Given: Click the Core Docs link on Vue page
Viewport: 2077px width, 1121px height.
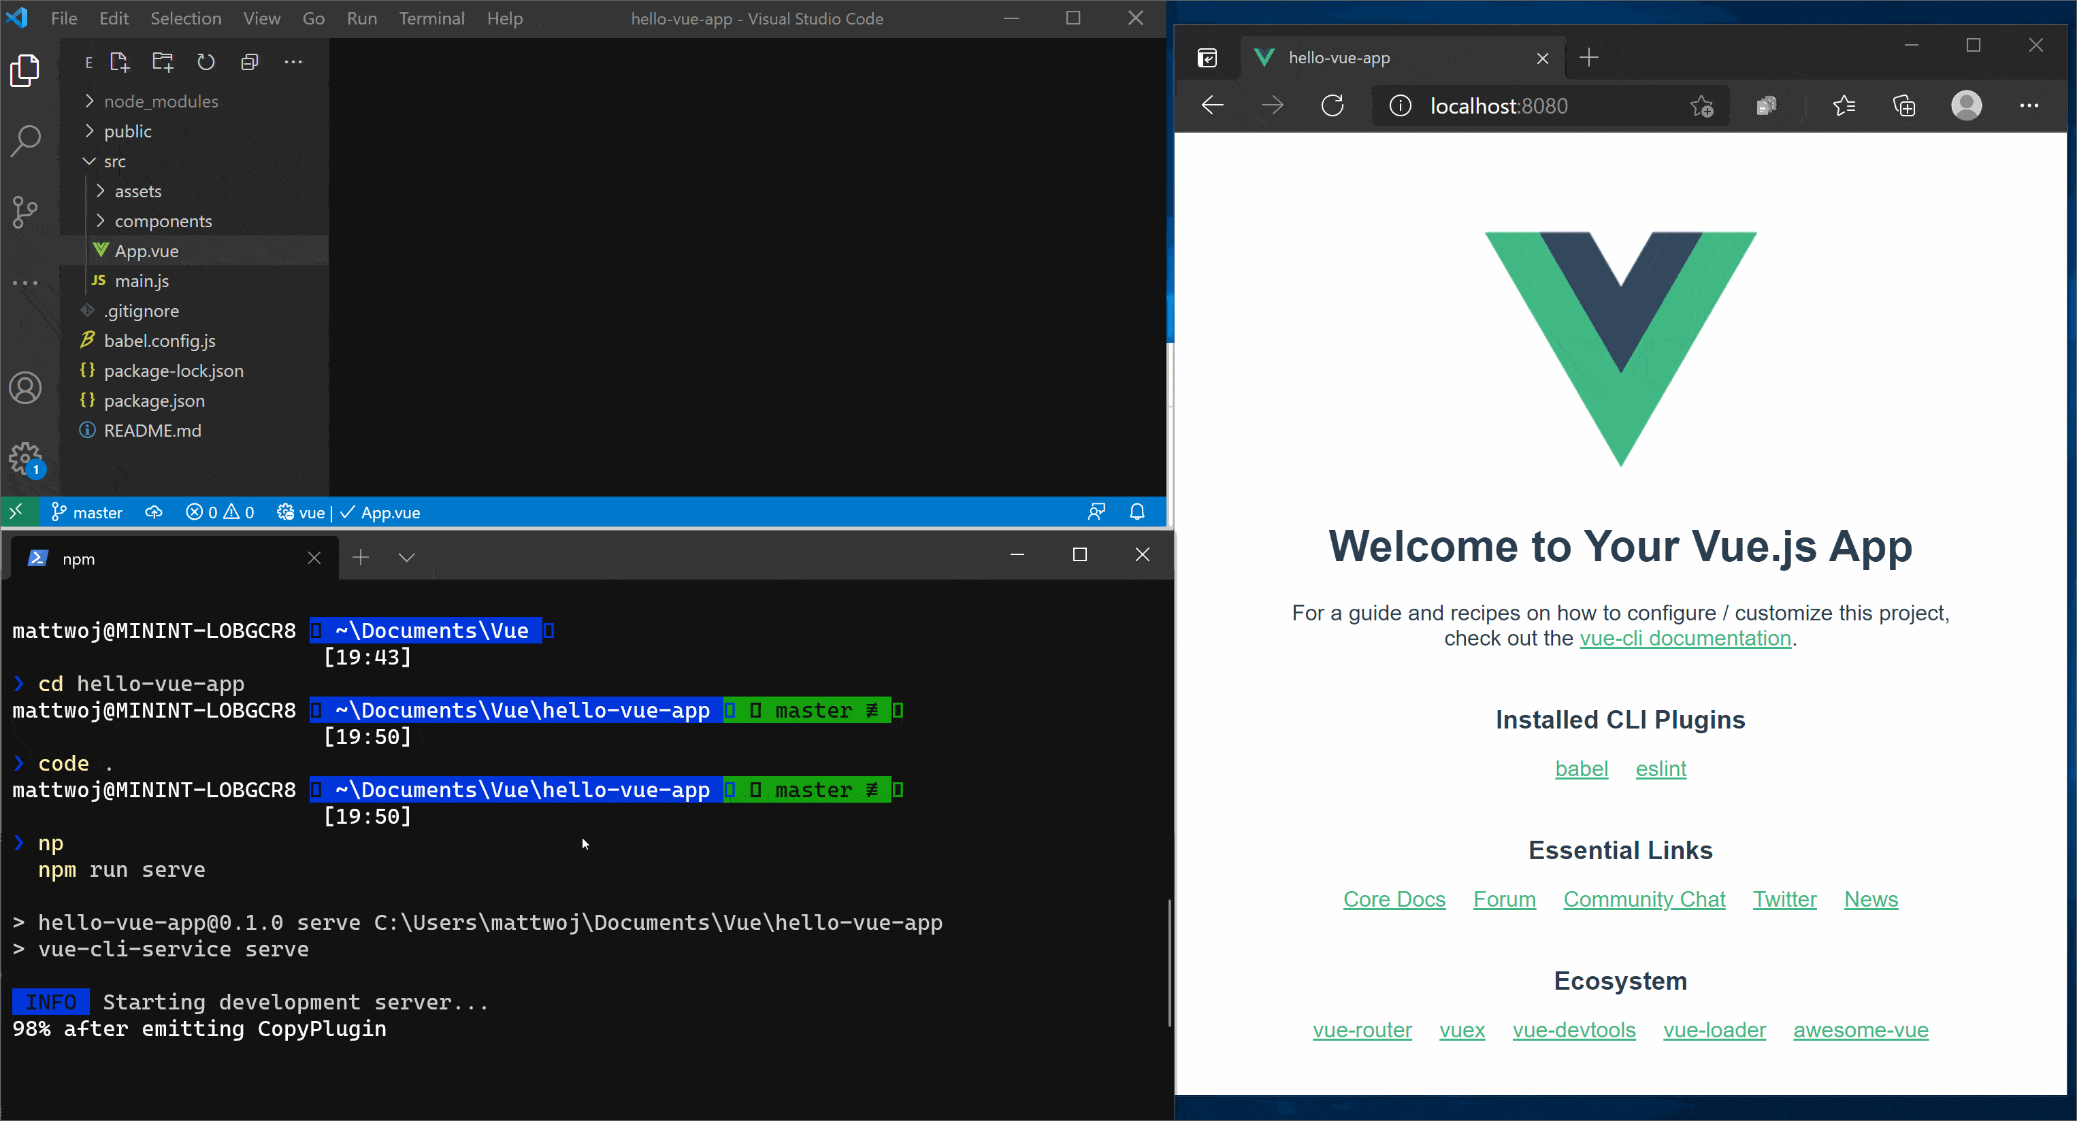Looking at the screenshot, I should [x=1395, y=897].
